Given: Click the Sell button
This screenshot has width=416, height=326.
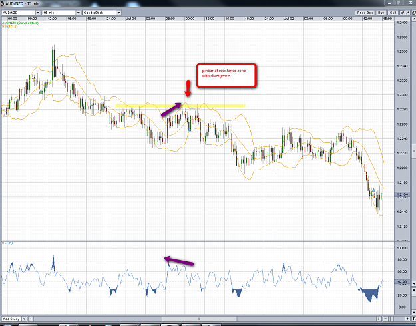Looking at the screenshot, I should (x=393, y=13).
